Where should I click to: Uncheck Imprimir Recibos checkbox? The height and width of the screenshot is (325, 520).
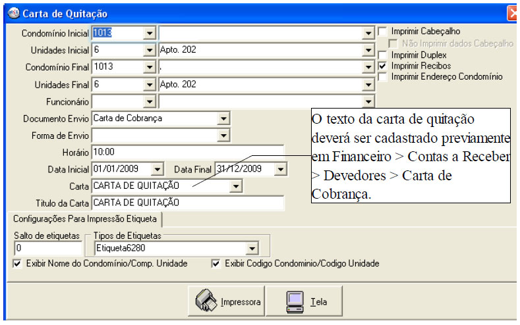coord(383,66)
